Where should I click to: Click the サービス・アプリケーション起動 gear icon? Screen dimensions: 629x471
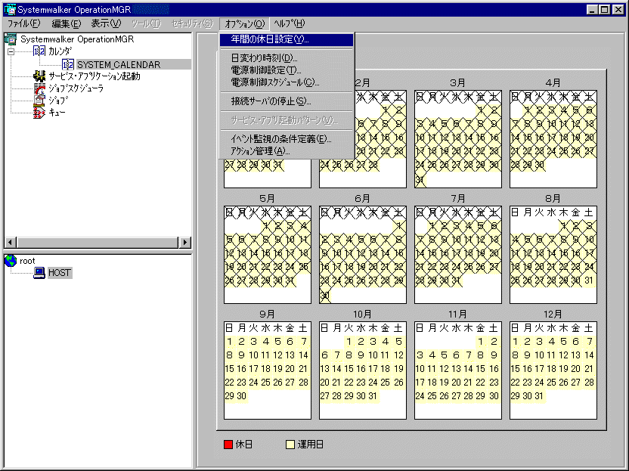coord(39,76)
